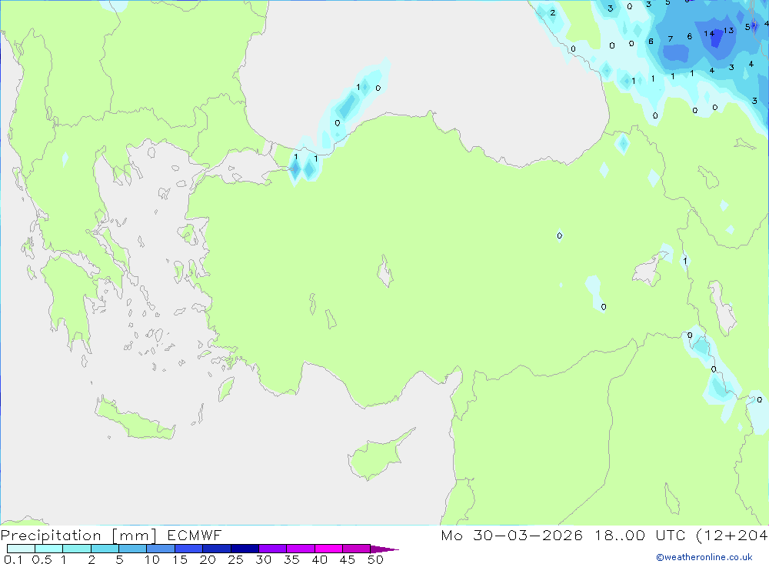Select the 0.1–0.5 mm legend color box
This screenshot has height=564, width=769.
pos(21,549)
